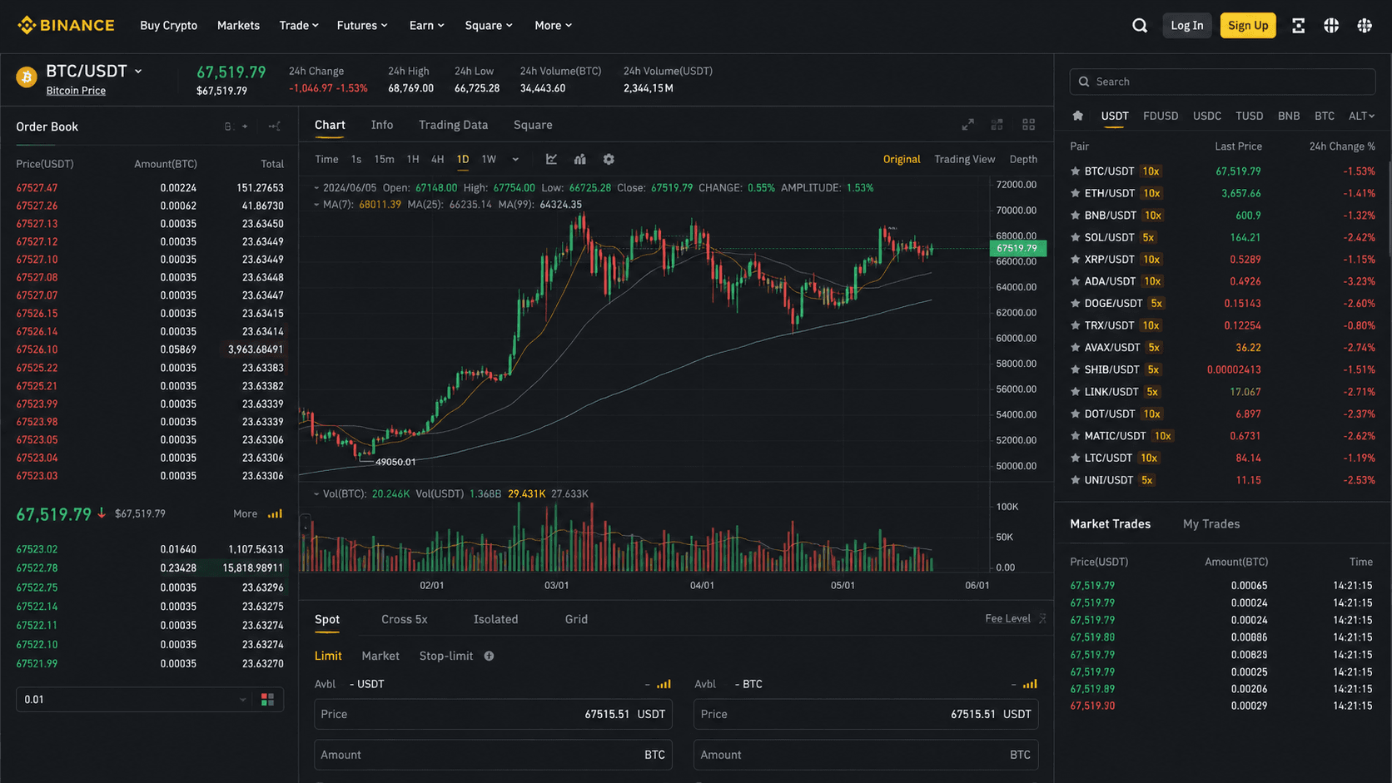Click the Sign Up button
Image resolution: width=1392 pixels, height=783 pixels.
1248,26
